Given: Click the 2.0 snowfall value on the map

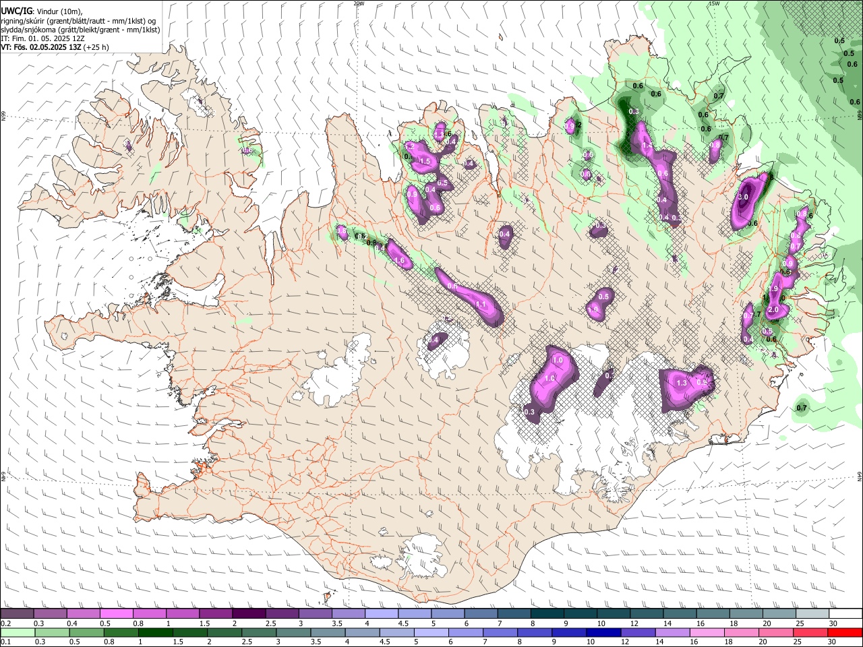Looking at the screenshot, I should [773, 309].
